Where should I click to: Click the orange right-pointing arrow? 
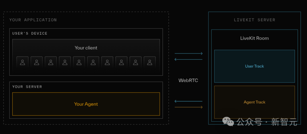pyautogui.click(x=188, y=107)
